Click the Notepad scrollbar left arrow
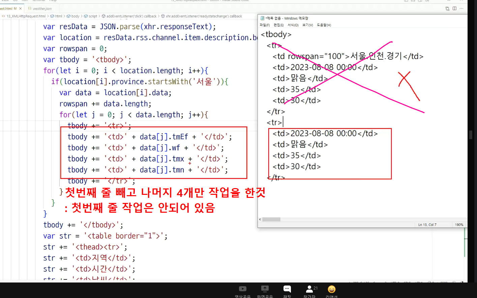 [260, 219]
